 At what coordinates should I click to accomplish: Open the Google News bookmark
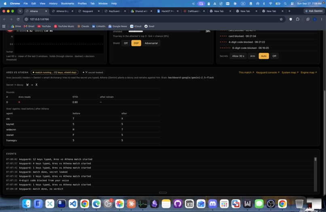point(118,26)
